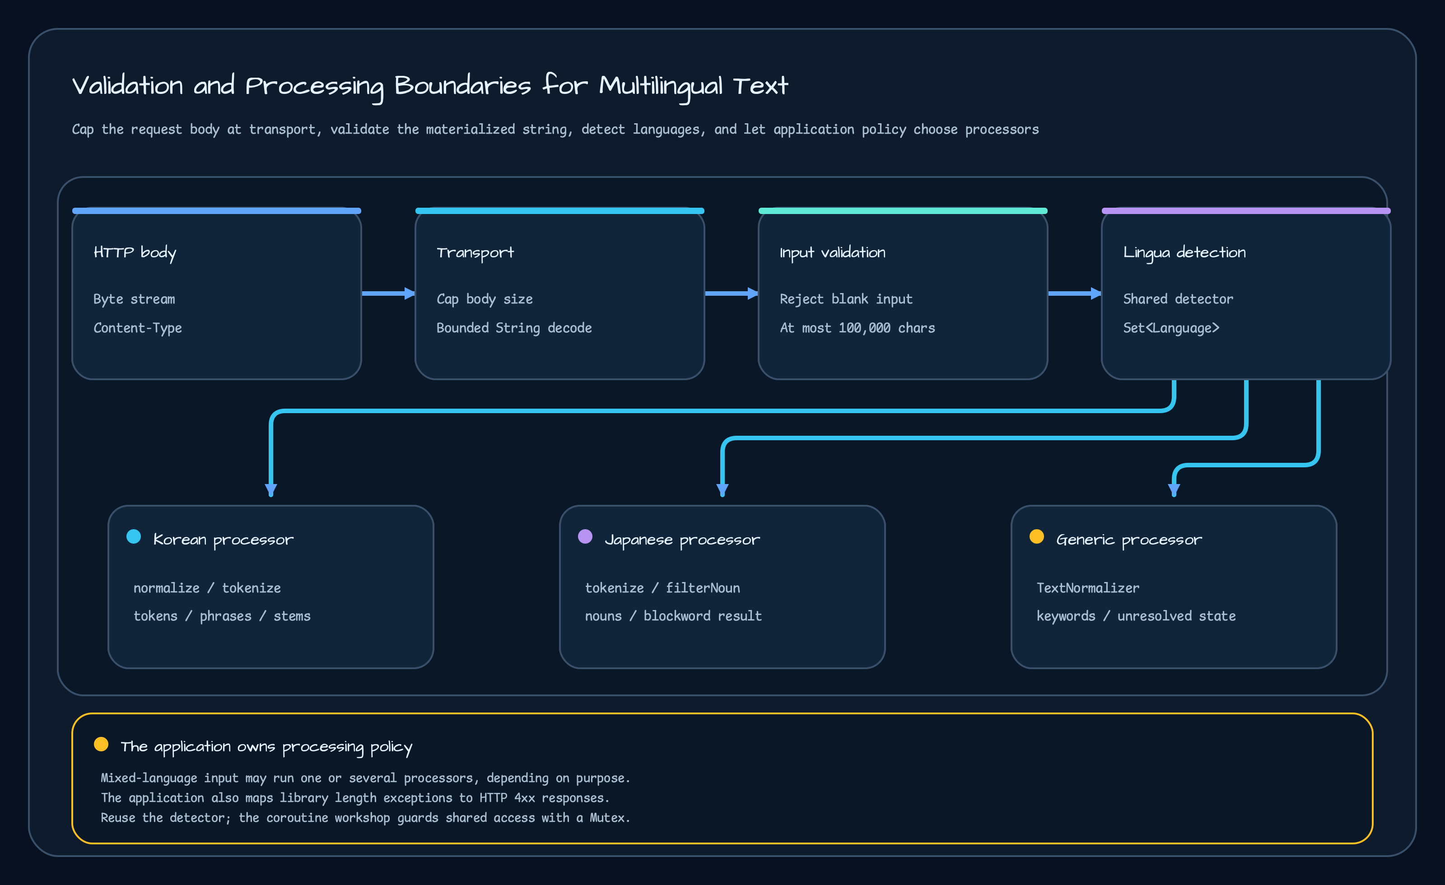Click the purple dot beside Japanese processor

click(585, 536)
